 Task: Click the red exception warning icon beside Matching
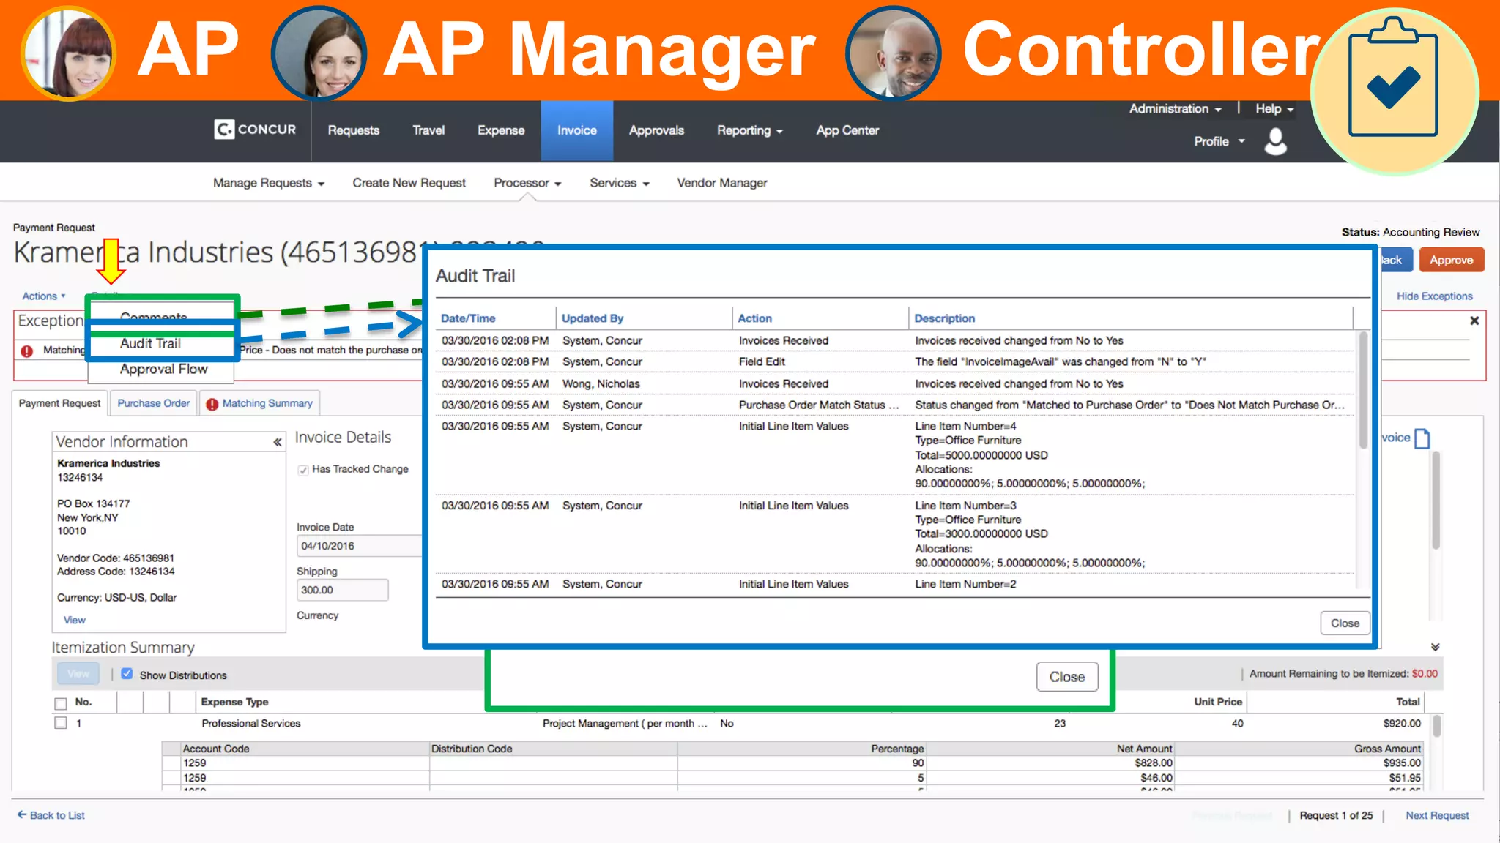tap(27, 351)
